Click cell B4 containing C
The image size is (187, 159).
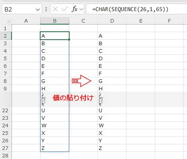coord(55,51)
